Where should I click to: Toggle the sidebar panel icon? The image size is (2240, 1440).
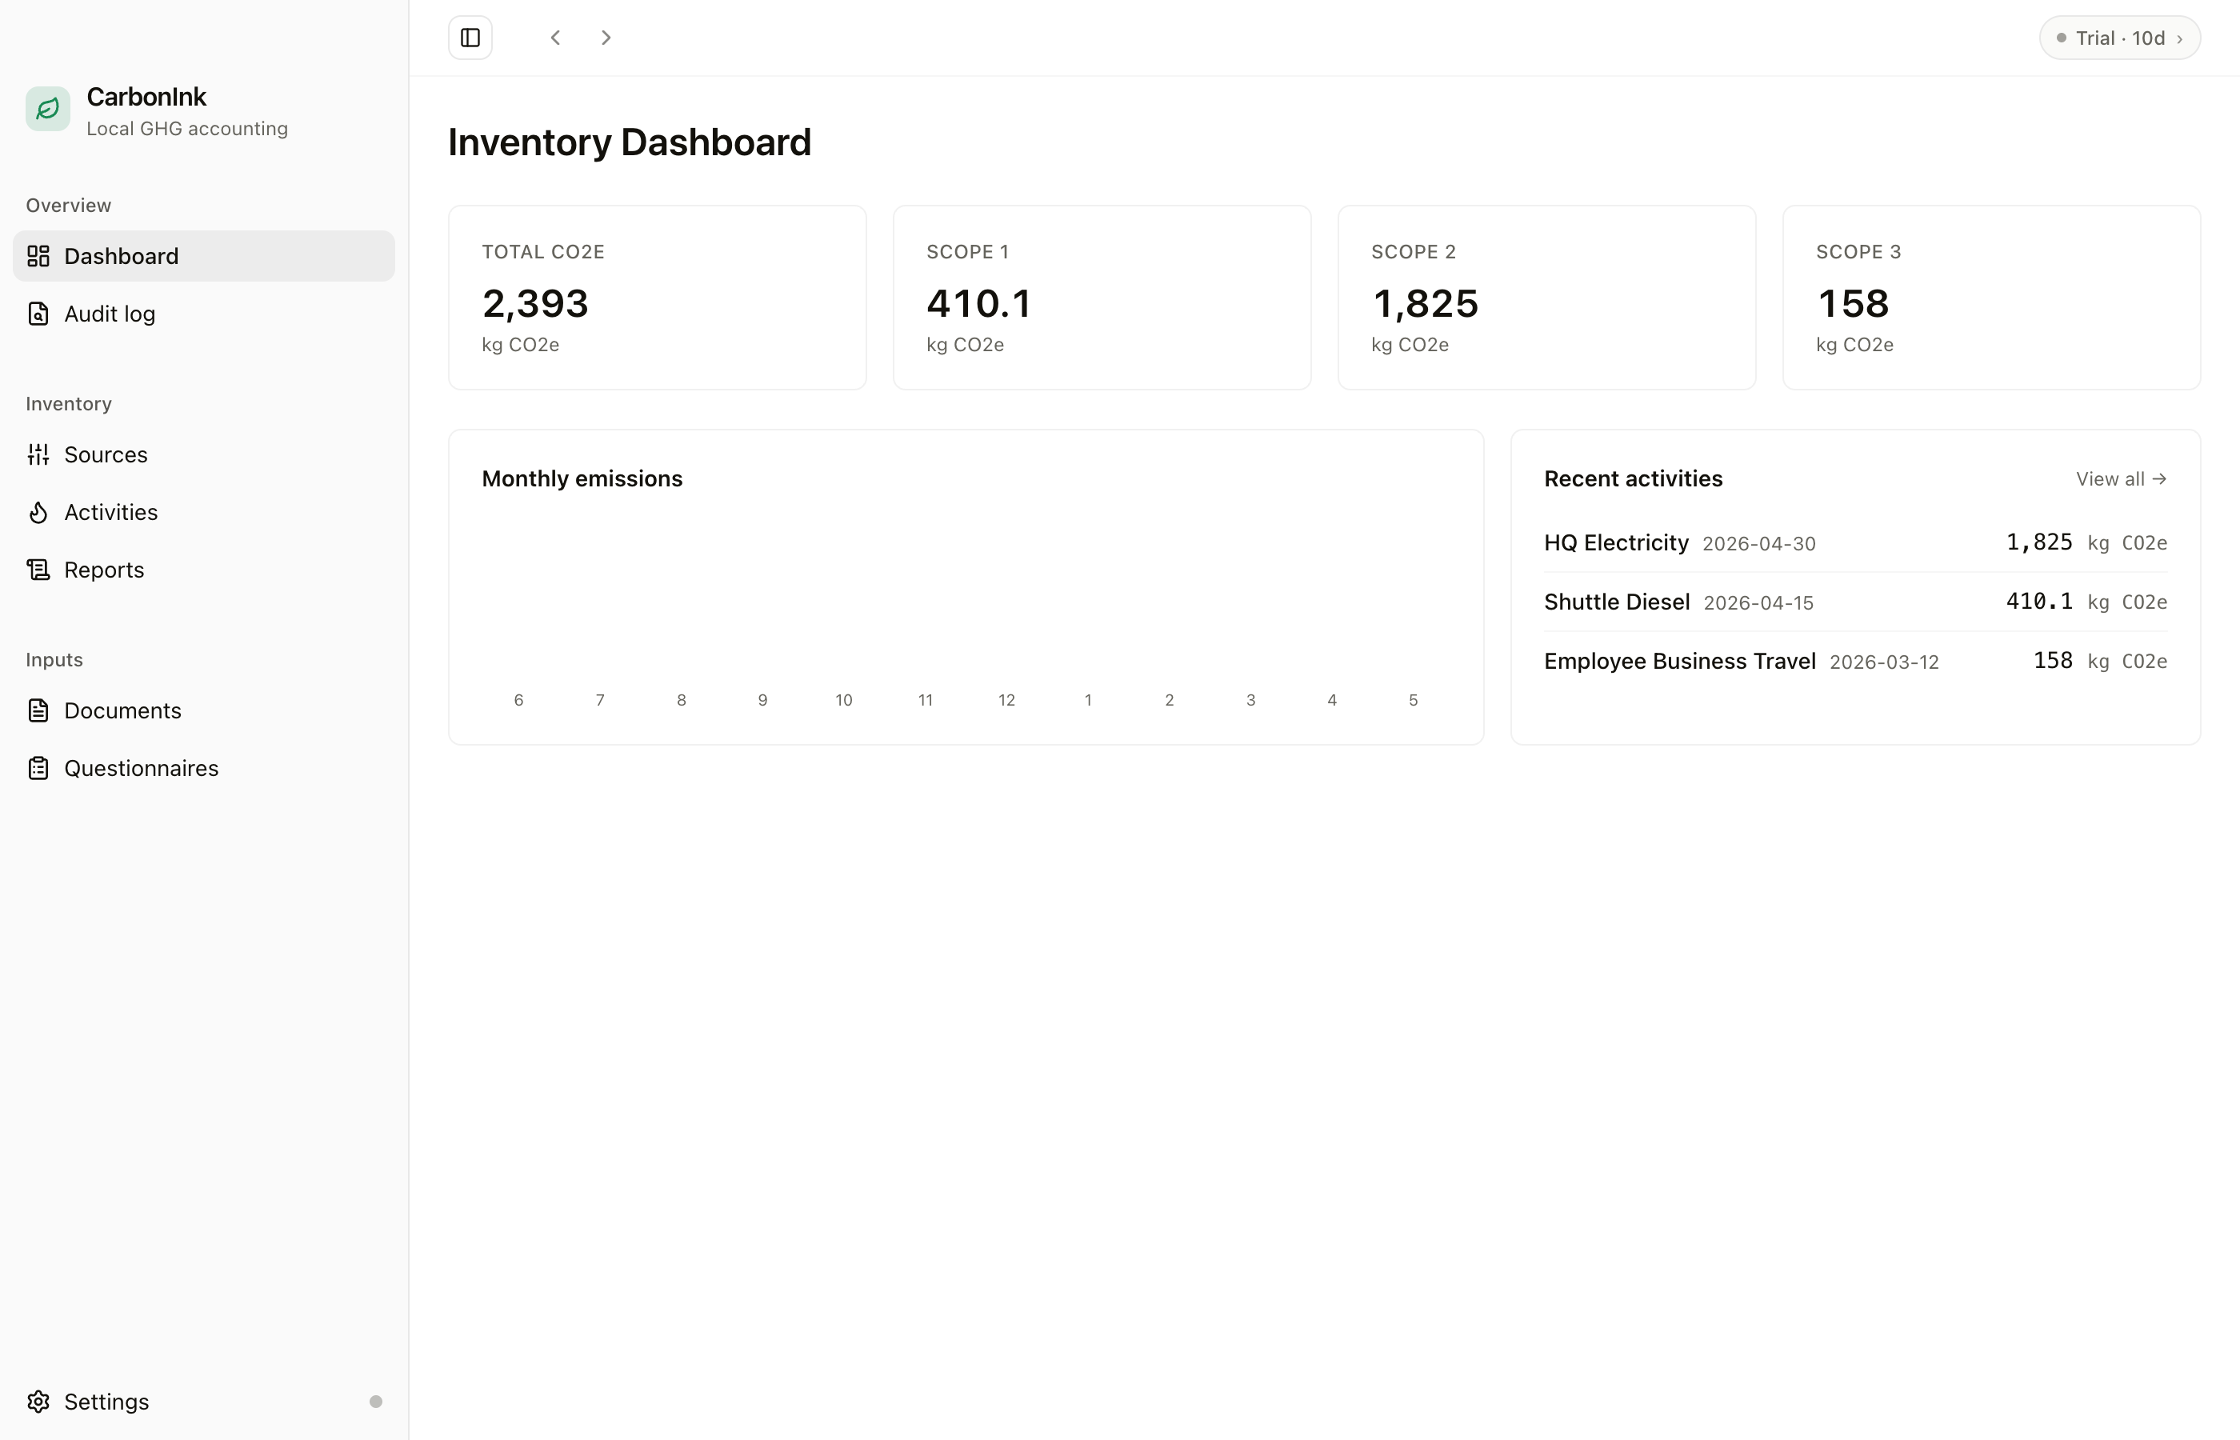470,38
